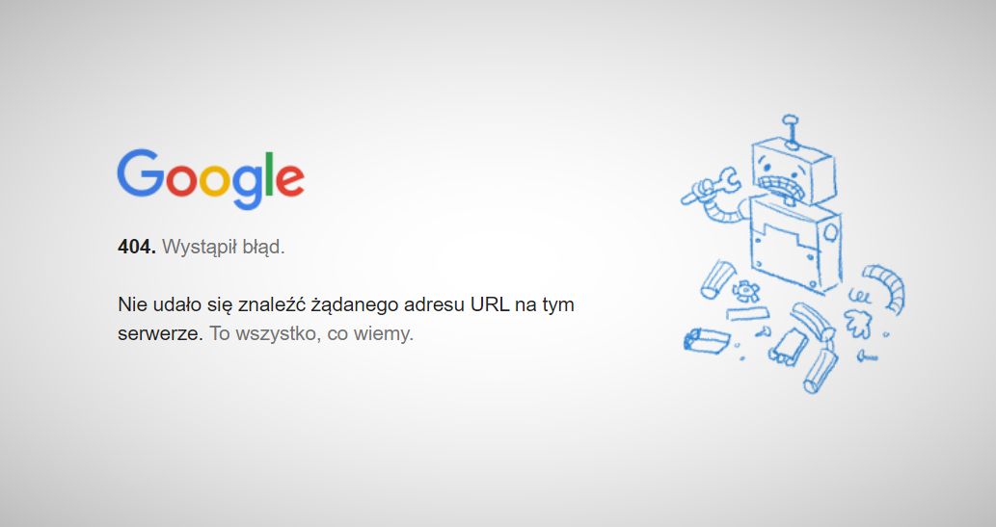Click the 'To wszystko, co wiemy.' text
996x527 pixels.
[x=311, y=333]
